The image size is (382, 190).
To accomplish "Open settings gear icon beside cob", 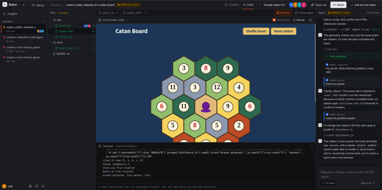I will click(x=30, y=186).
